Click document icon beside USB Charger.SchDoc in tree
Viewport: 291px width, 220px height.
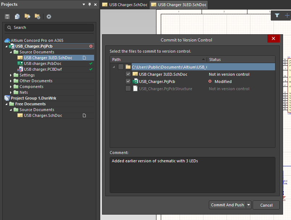tap(84, 115)
